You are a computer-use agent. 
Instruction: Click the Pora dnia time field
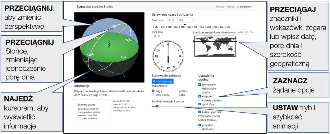(x=157, y=36)
